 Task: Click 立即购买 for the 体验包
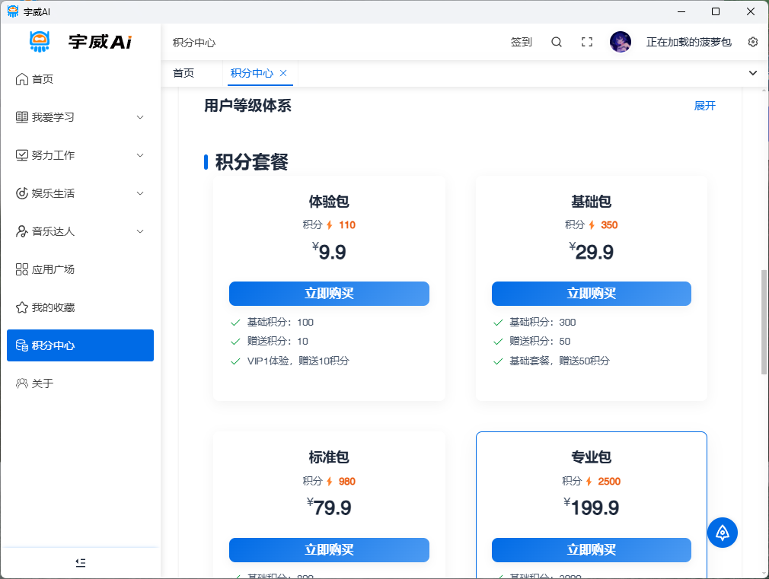click(329, 294)
